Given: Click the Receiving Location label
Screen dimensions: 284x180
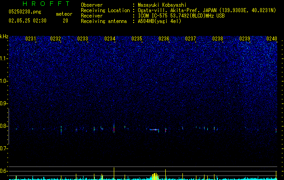Looking at the screenshot, I should click(x=105, y=10).
